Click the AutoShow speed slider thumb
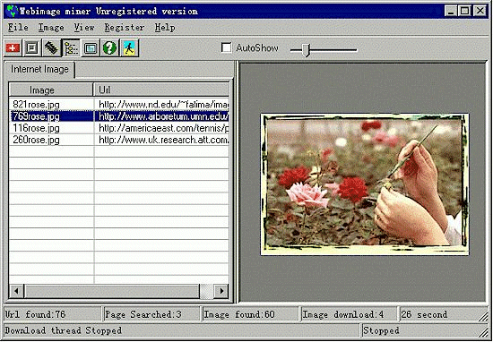Viewport: 493px width, 342px height. [x=306, y=50]
